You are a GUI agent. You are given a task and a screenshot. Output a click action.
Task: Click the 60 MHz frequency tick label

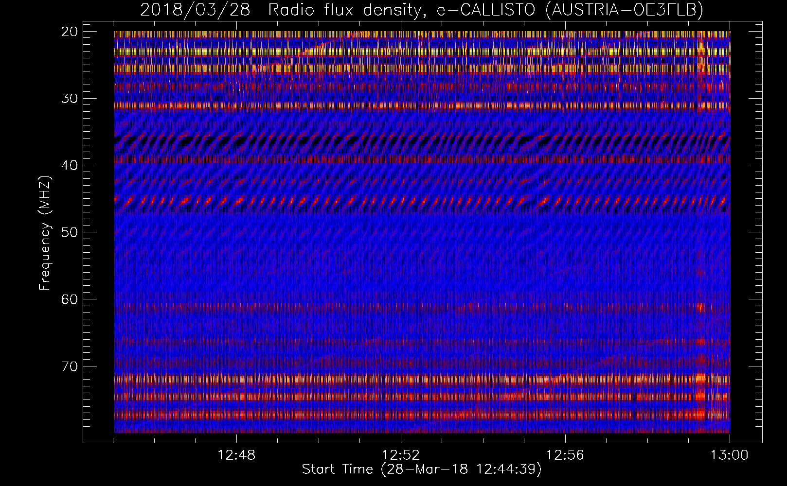[70, 299]
